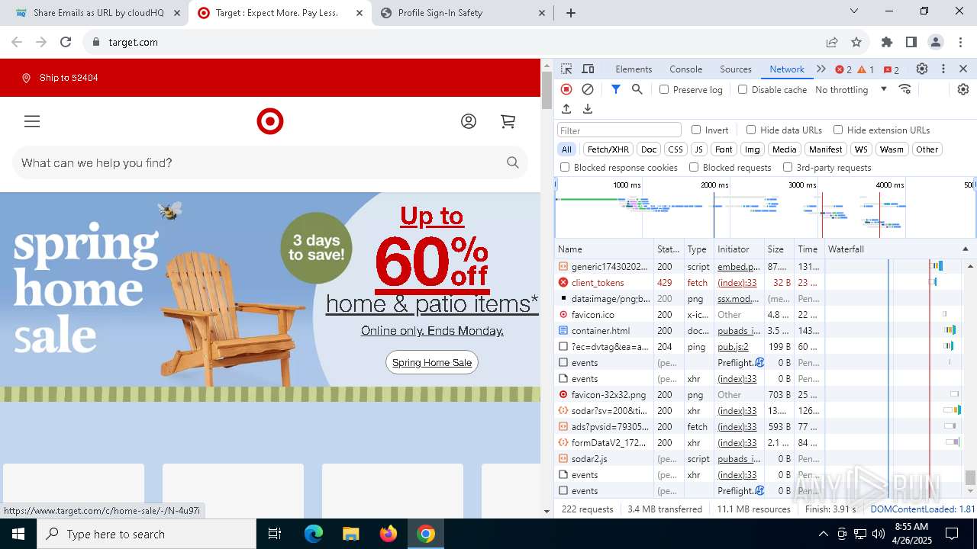Open the No throttling dropdown
The width and height of the screenshot is (977, 549).
851,89
